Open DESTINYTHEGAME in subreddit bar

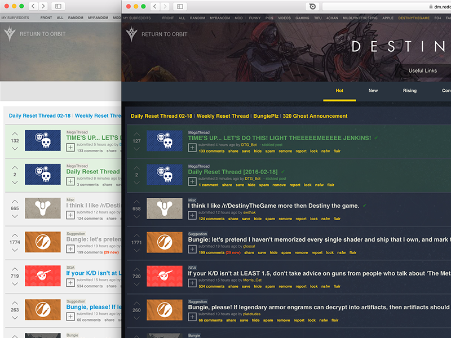click(x=414, y=18)
